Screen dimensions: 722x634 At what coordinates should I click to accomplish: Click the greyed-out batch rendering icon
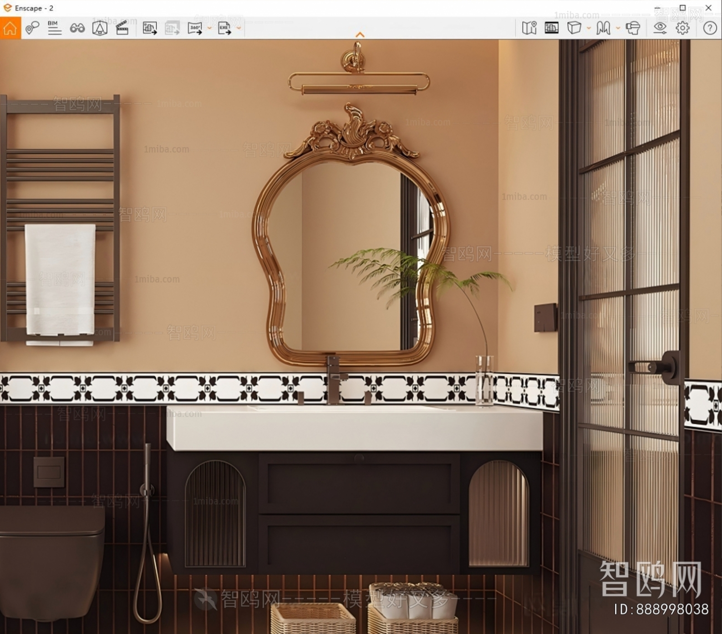click(172, 28)
